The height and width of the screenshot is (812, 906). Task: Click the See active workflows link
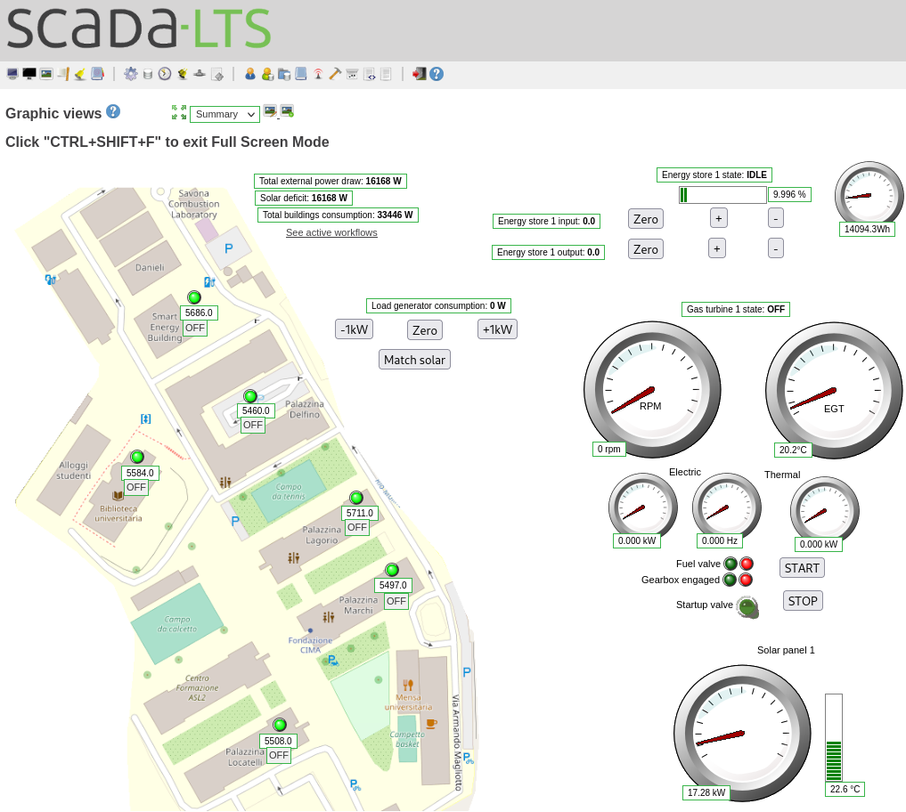pos(331,232)
